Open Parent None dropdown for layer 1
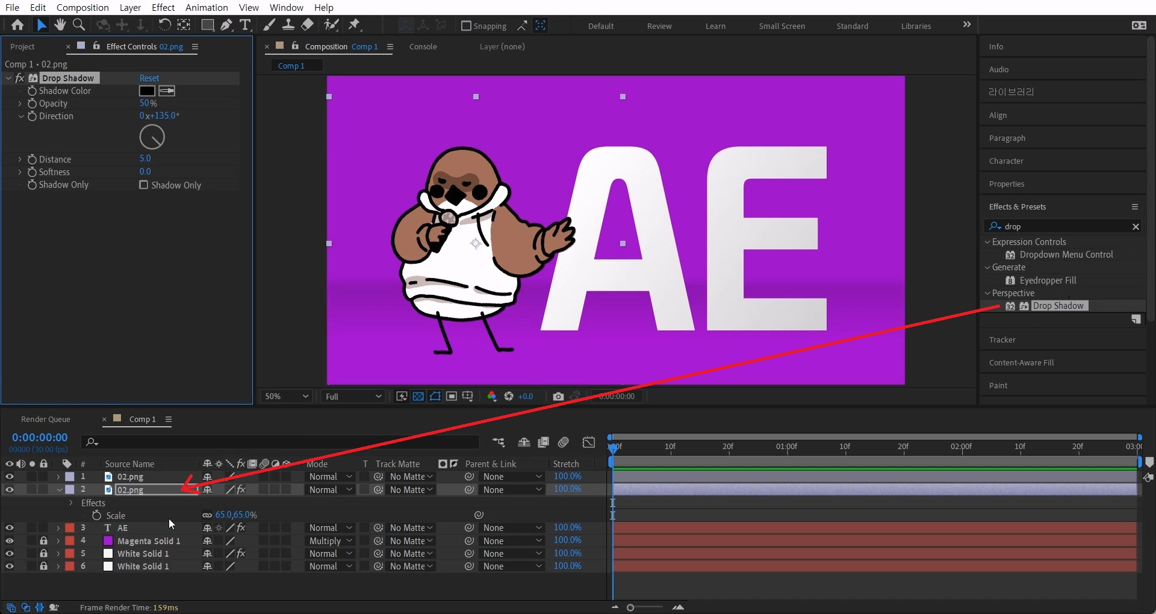 point(512,477)
